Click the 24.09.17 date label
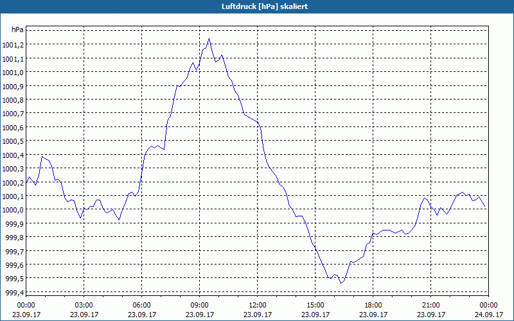Viewport: 514px width, 321px height. pos(489,315)
